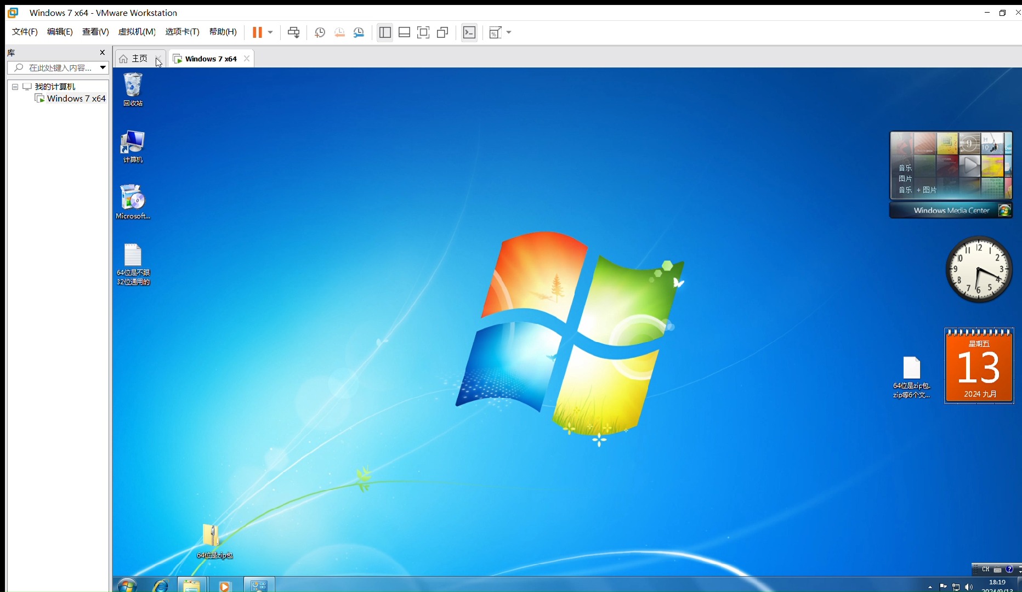
Task: Open the Windows 7 Start menu
Action: (x=127, y=585)
